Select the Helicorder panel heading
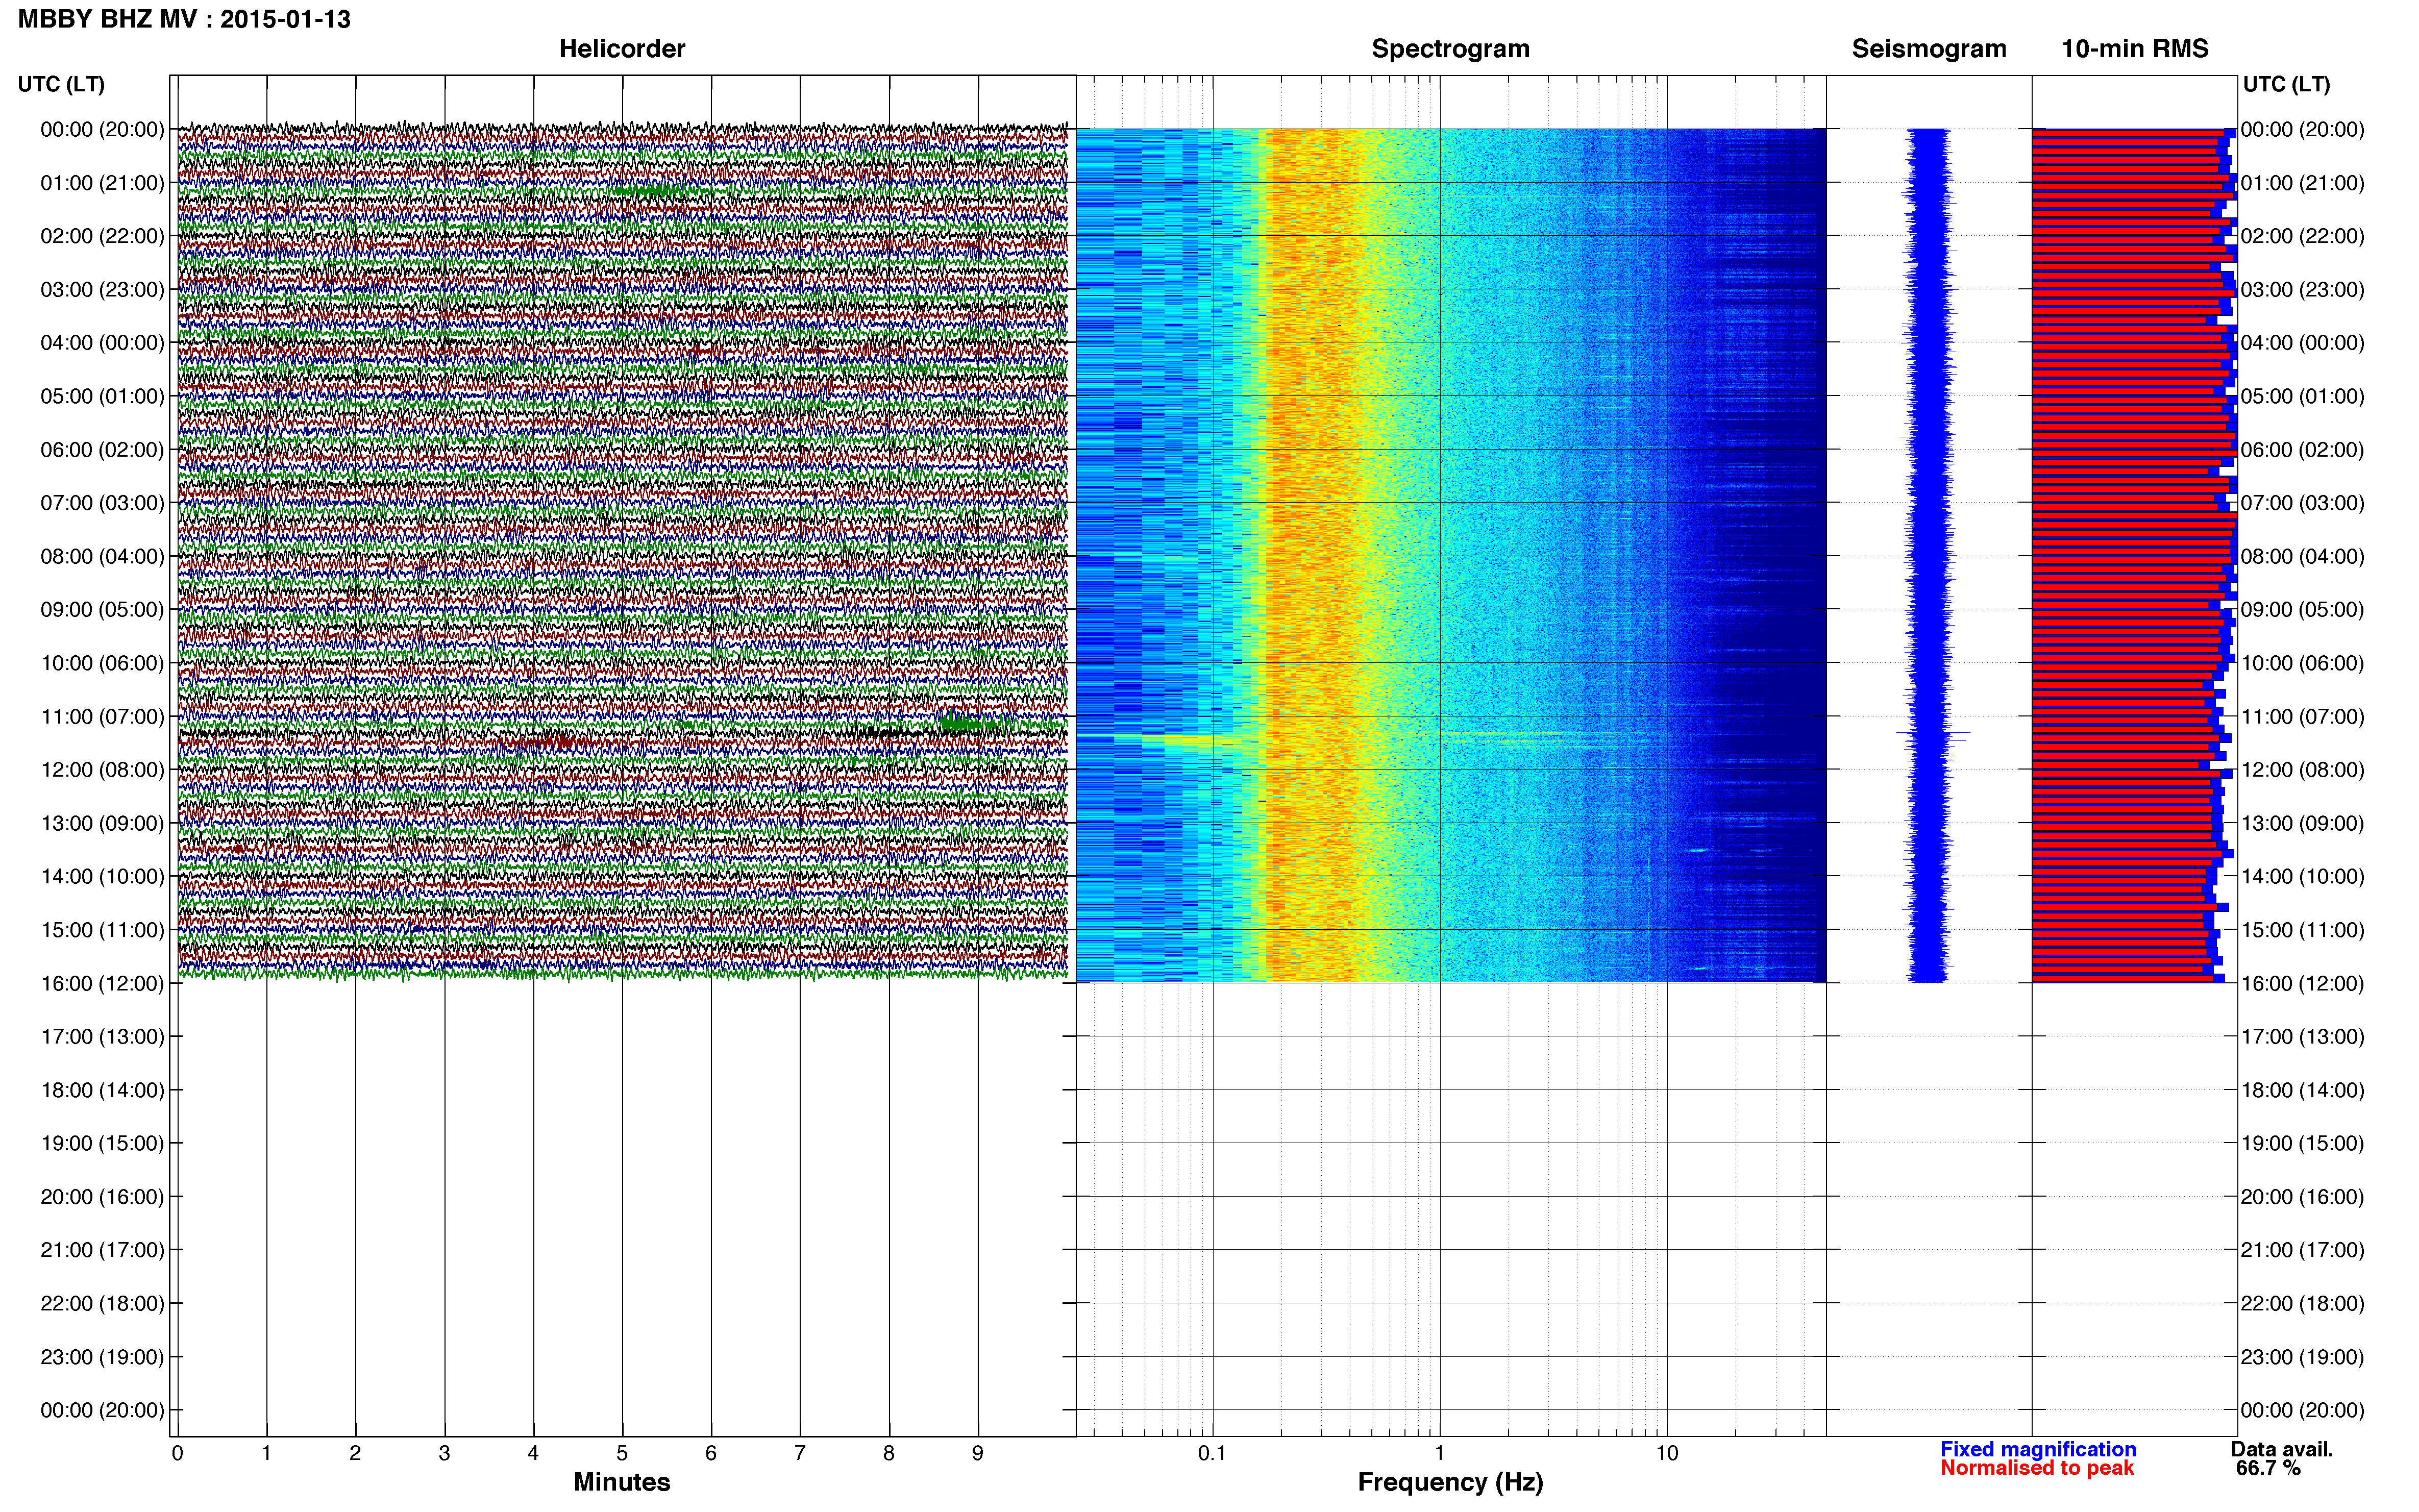Viewport: 2419px width, 1512px height. click(622, 49)
